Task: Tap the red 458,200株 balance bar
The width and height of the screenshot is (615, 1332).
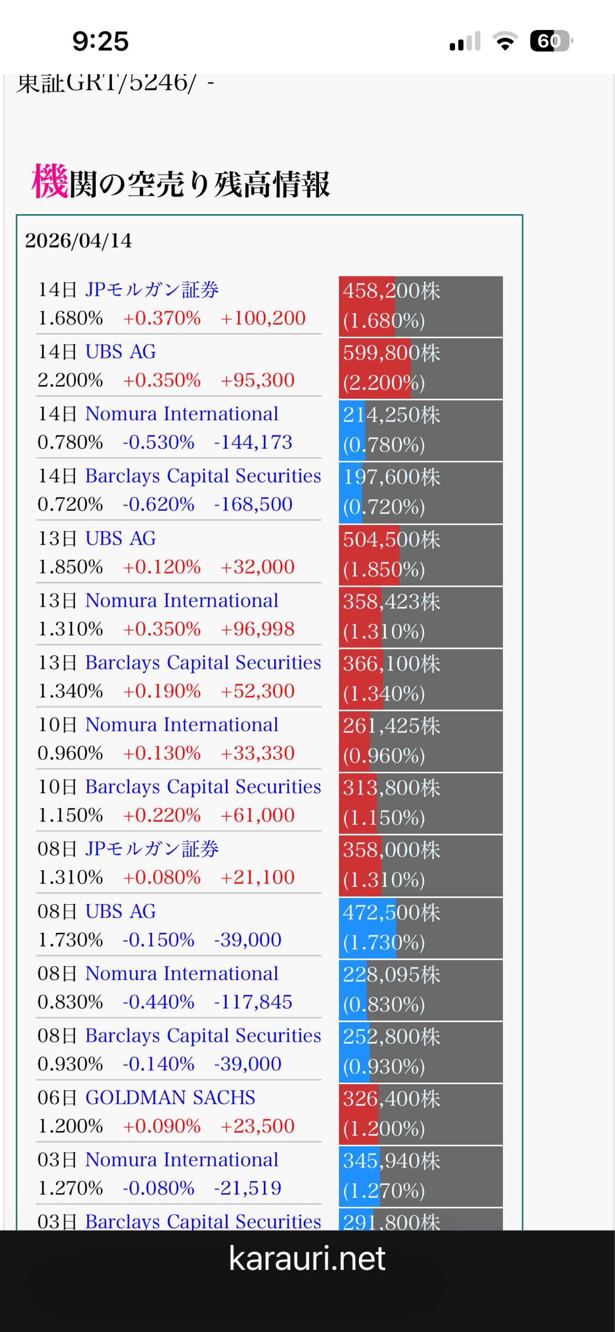Action: click(420, 306)
